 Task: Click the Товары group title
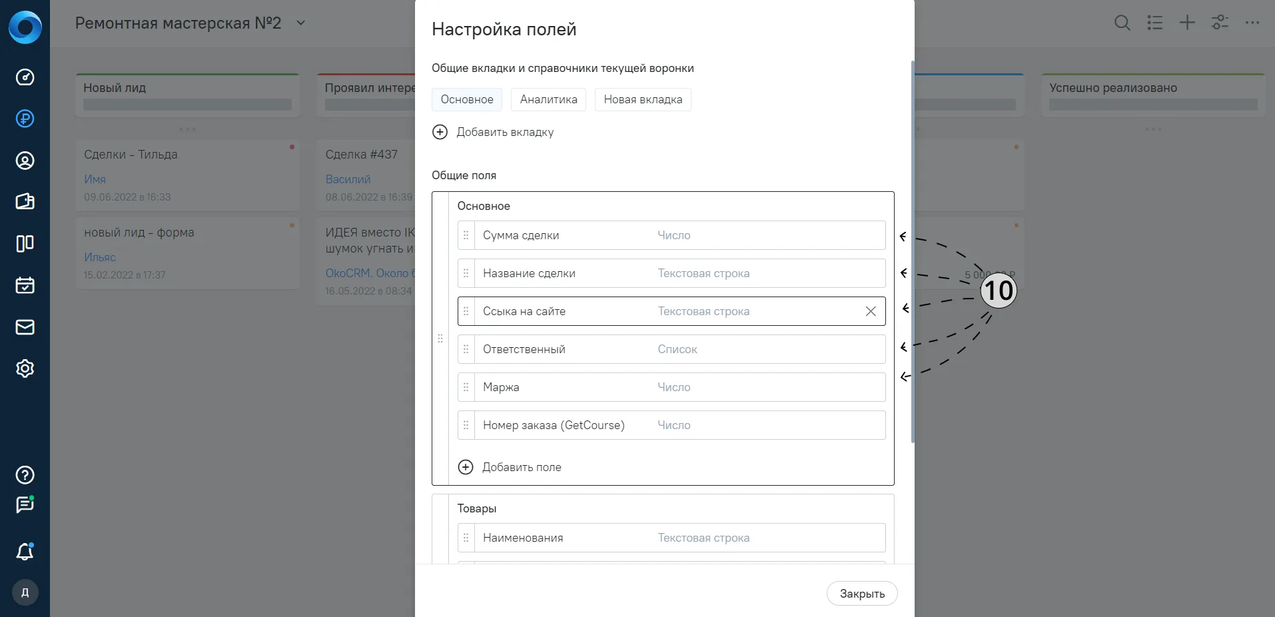[x=477, y=508]
